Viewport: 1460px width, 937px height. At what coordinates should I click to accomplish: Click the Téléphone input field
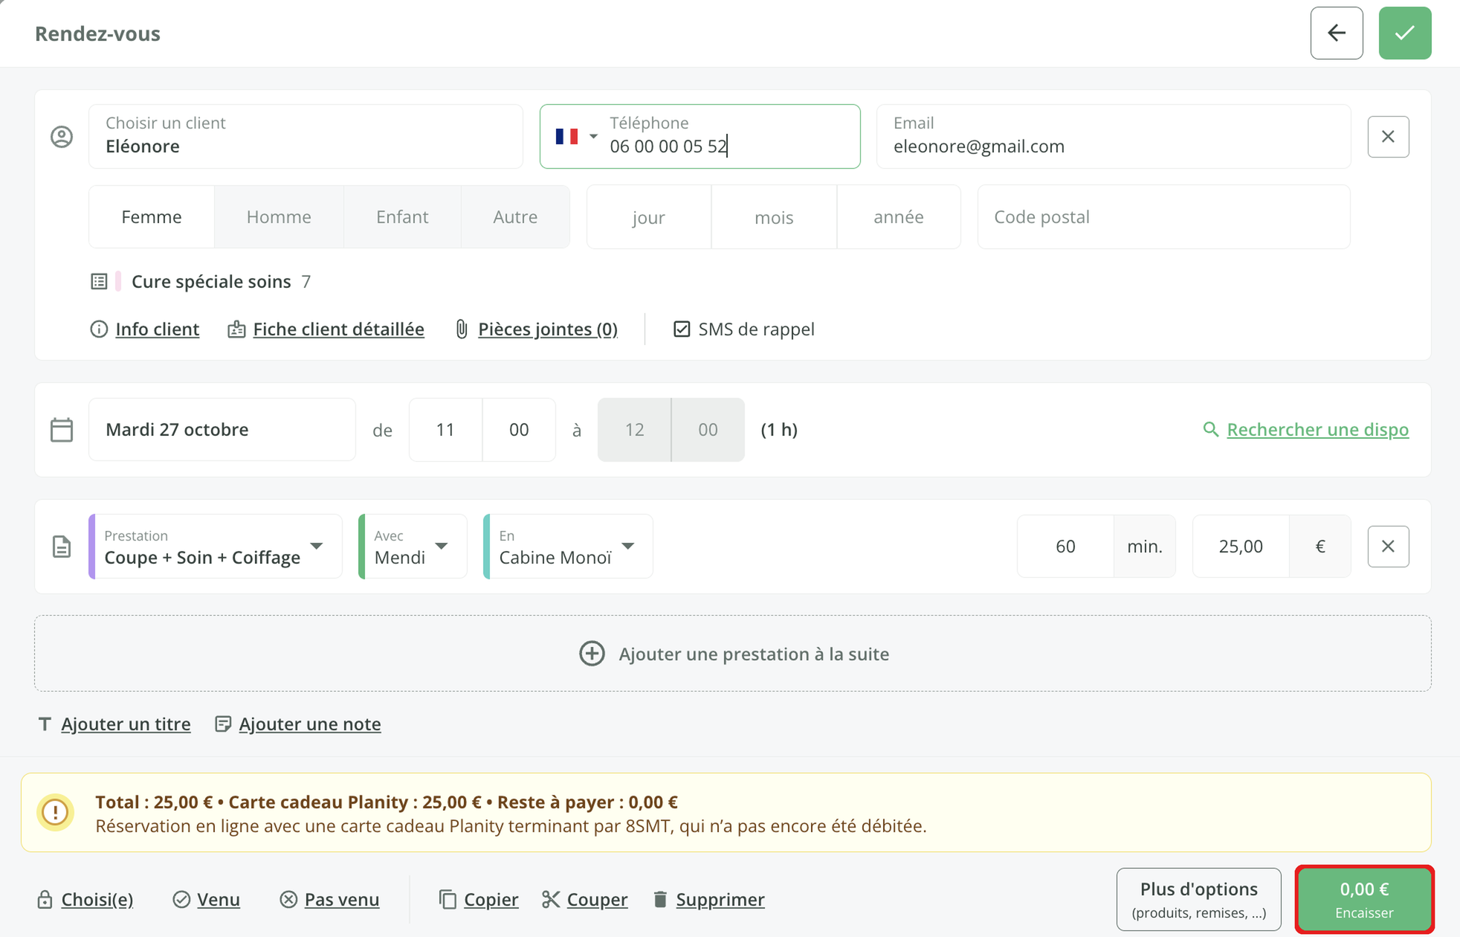[700, 137]
